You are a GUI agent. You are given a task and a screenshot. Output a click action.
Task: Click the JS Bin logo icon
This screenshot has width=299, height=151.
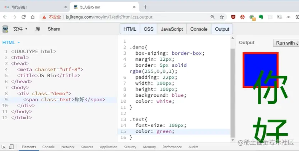point(5,29)
